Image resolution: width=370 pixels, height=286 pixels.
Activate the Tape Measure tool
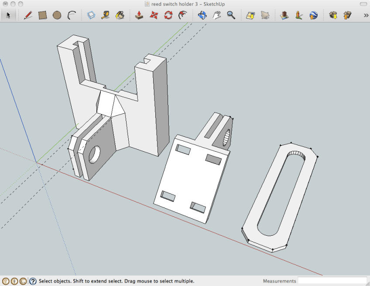point(105,15)
